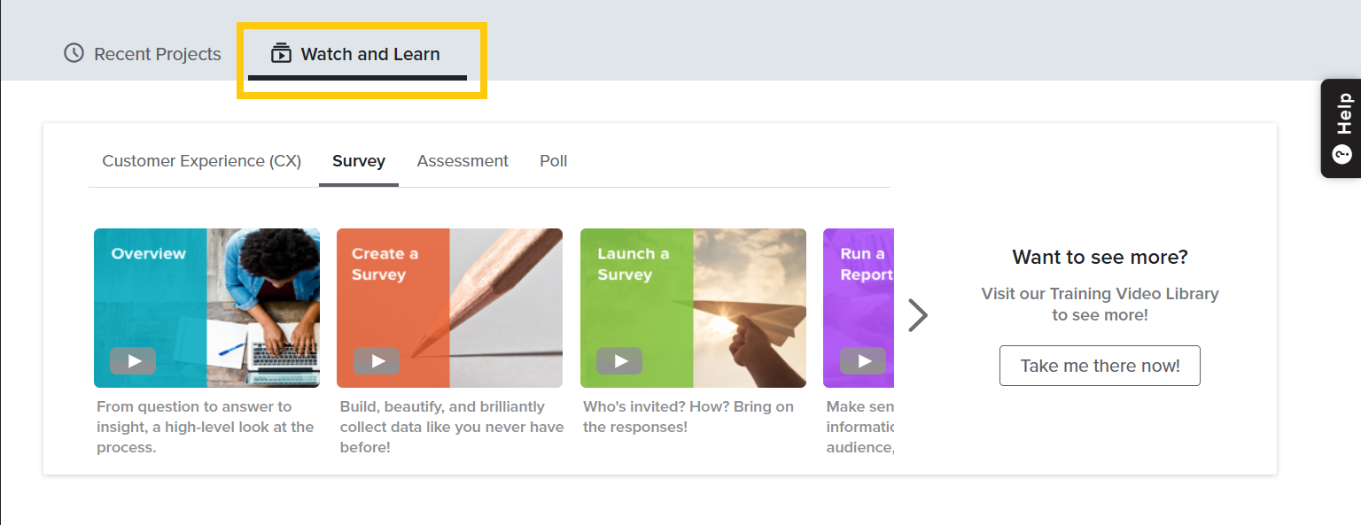This screenshot has height=525, width=1361.
Task: Play the Launch a Survey video
Action: coord(619,360)
